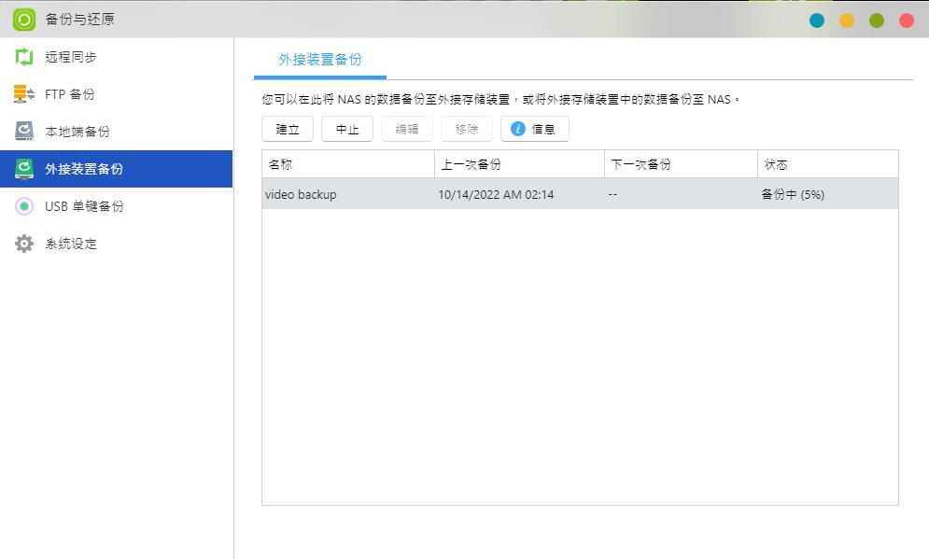
Task: View job details with the 信息 button
Action: click(x=535, y=129)
